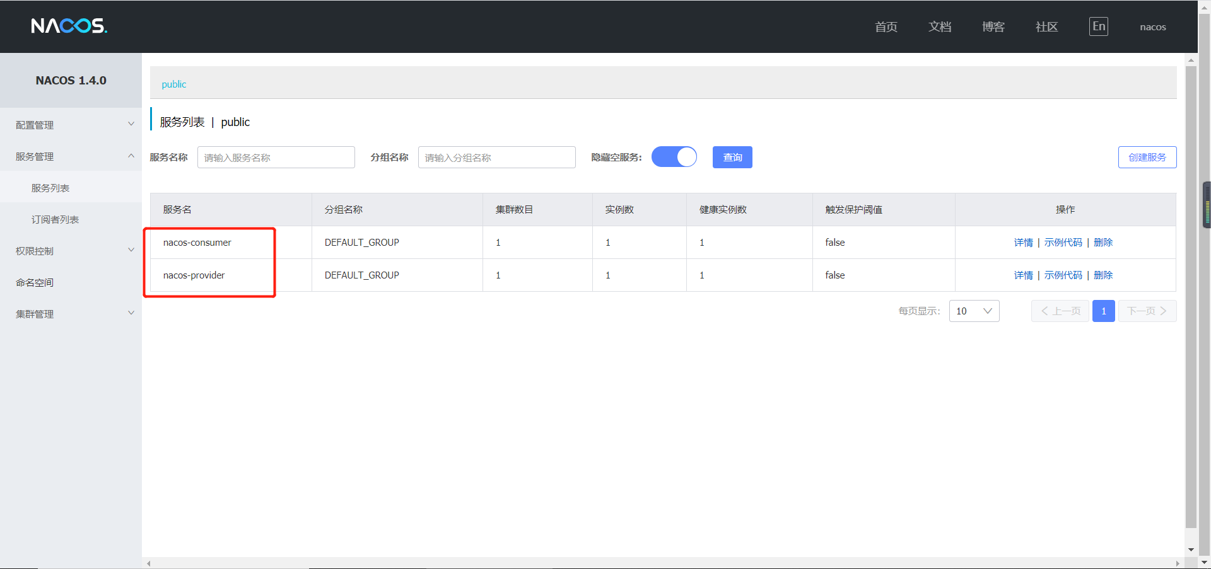
Task: Go to next page with 下一页
Action: point(1147,311)
